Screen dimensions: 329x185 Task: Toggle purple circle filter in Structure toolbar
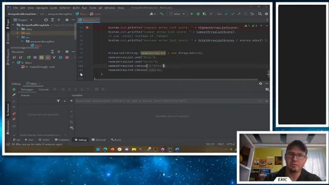tap(35, 57)
